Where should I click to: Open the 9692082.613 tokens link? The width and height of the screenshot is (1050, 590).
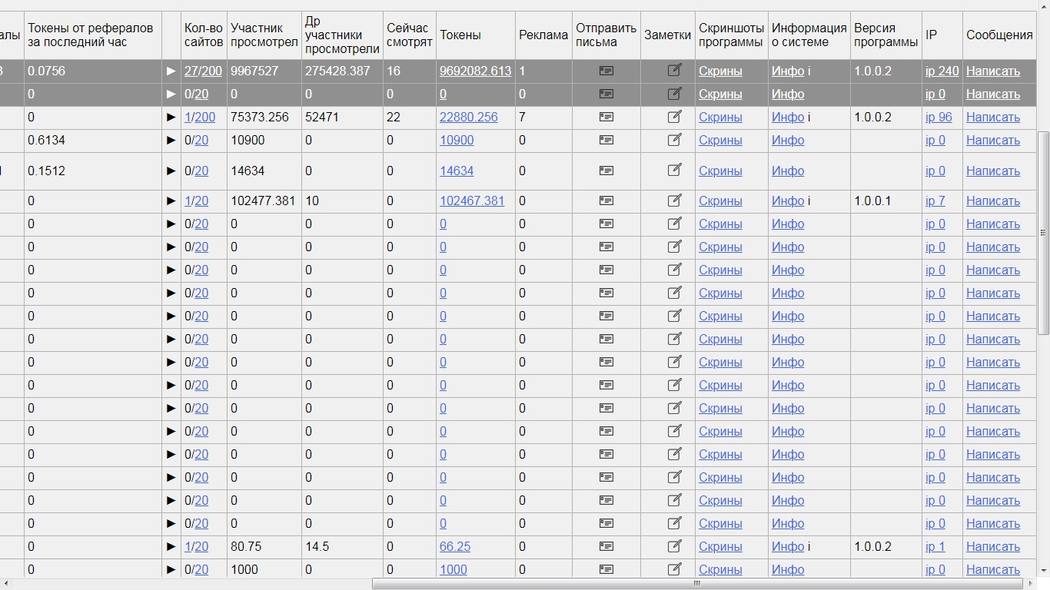click(x=475, y=71)
